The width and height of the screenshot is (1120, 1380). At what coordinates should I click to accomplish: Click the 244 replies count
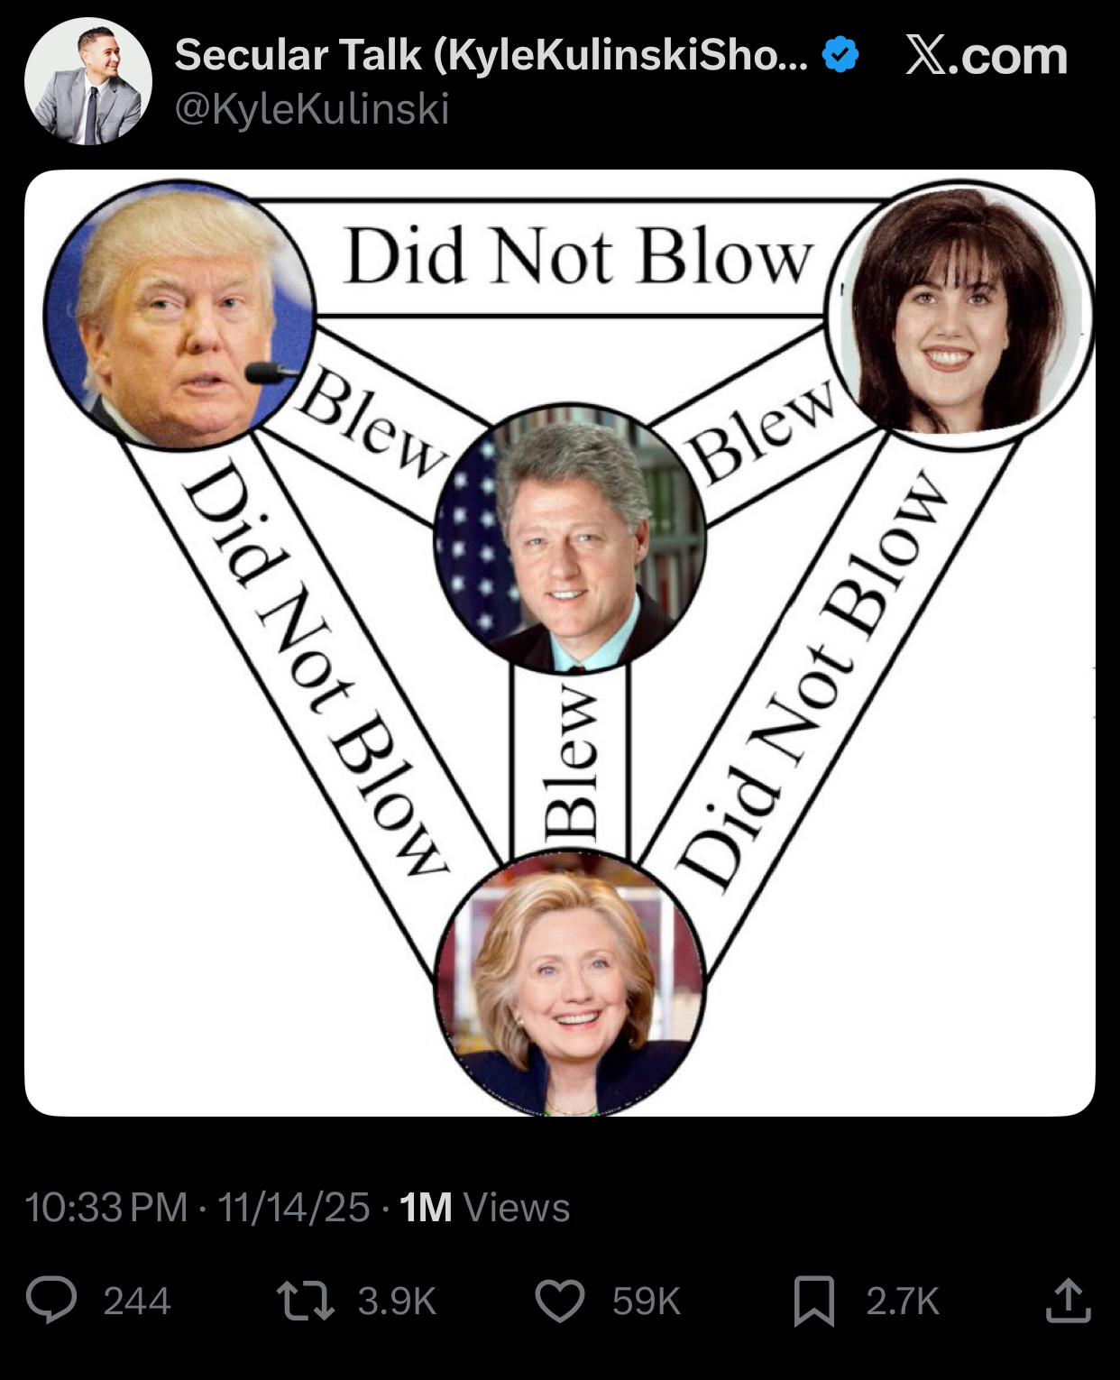point(137,1302)
